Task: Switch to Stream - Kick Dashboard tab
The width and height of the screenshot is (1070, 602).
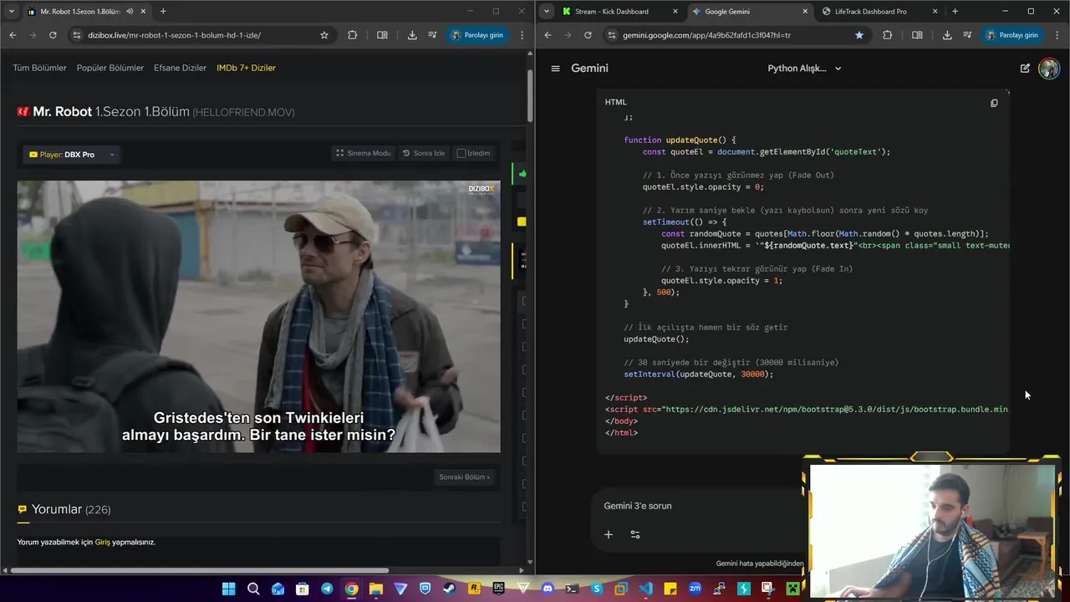Action: pos(619,12)
